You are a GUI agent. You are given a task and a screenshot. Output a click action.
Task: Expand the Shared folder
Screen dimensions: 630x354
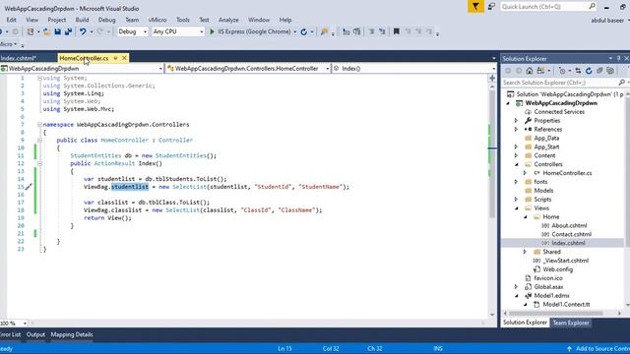525,252
